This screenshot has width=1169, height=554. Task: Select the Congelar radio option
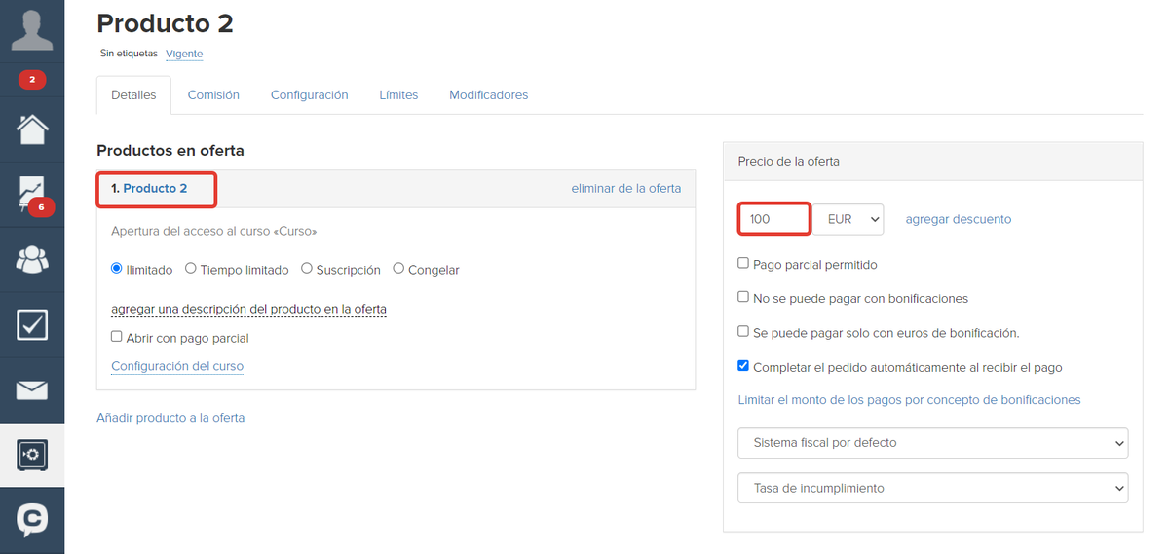(398, 269)
